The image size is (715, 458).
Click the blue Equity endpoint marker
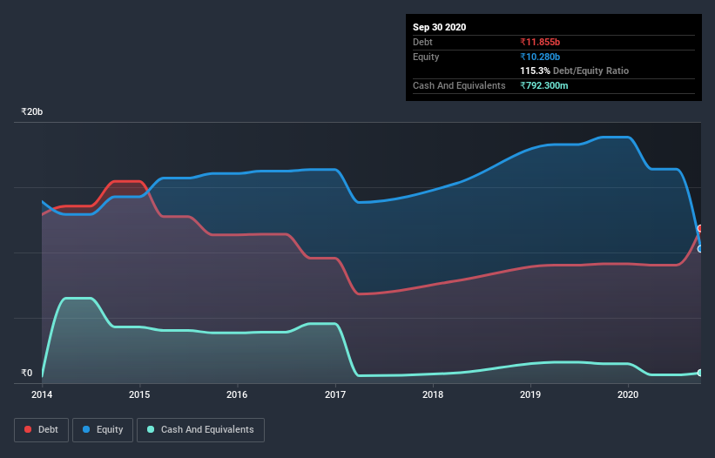pyautogui.click(x=700, y=249)
